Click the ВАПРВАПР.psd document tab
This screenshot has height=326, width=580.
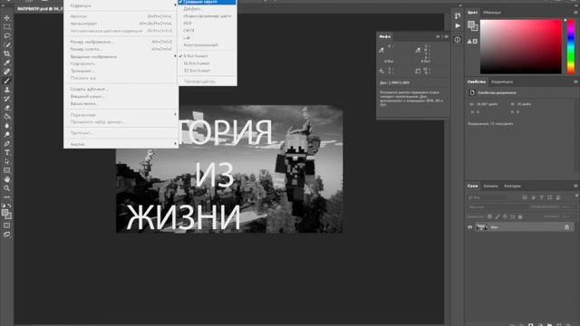[40, 8]
